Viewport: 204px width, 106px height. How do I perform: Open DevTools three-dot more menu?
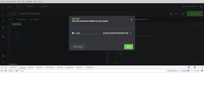198,67
